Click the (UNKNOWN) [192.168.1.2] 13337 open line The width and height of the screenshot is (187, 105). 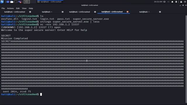click(31, 27)
